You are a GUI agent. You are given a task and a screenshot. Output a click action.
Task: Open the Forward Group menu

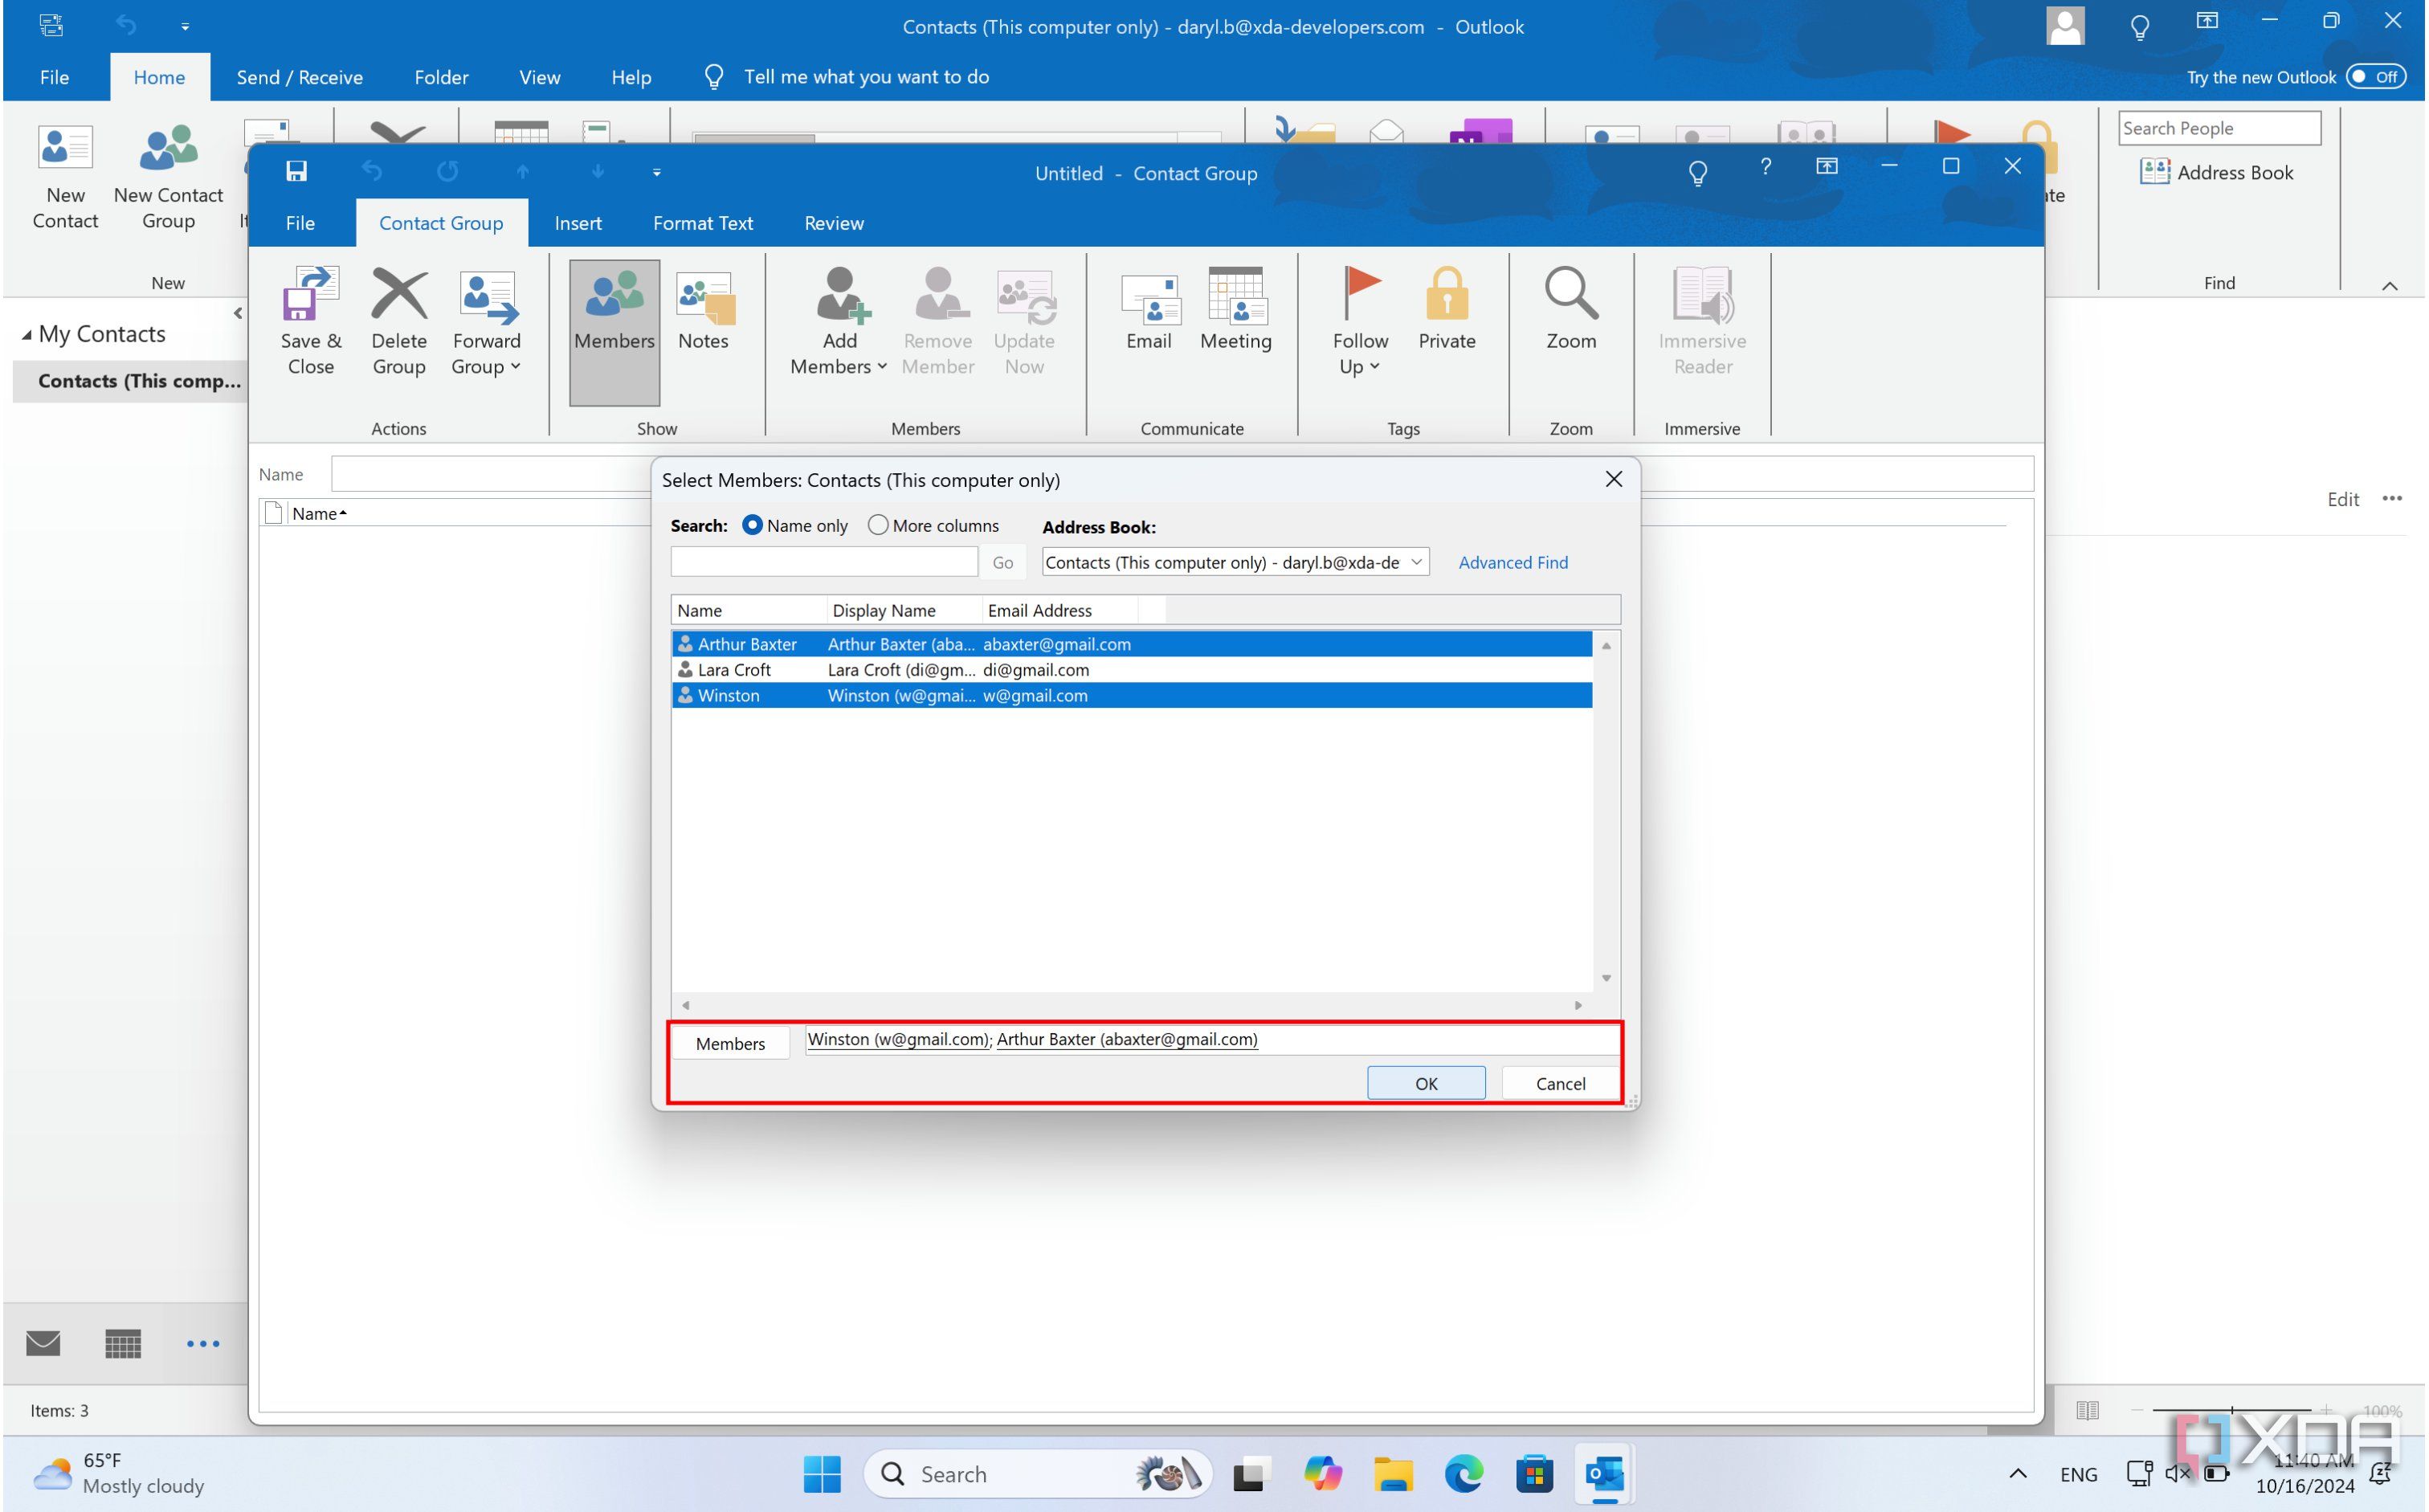pos(487,322)
